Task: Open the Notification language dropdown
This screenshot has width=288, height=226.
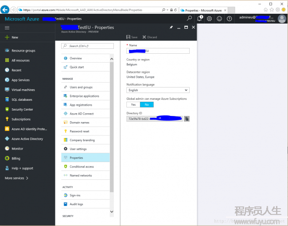Action: click(x=158, y=90)
